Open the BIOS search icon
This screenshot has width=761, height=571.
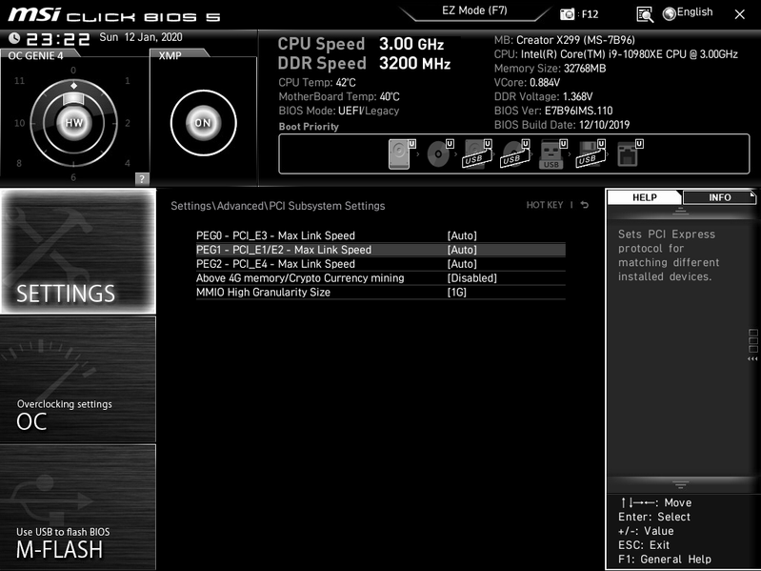645,14
